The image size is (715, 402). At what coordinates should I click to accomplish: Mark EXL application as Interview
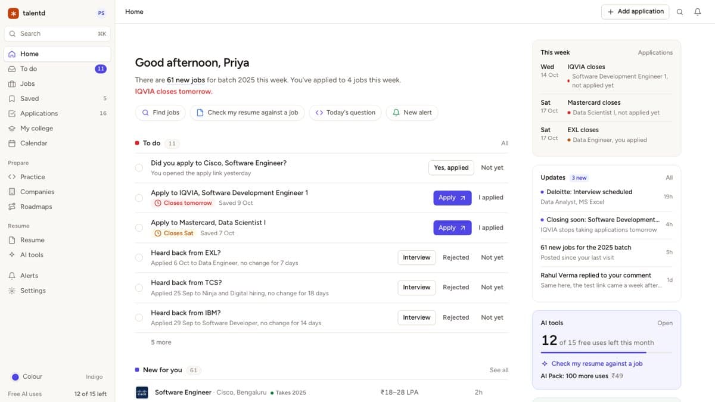[416, 258]
